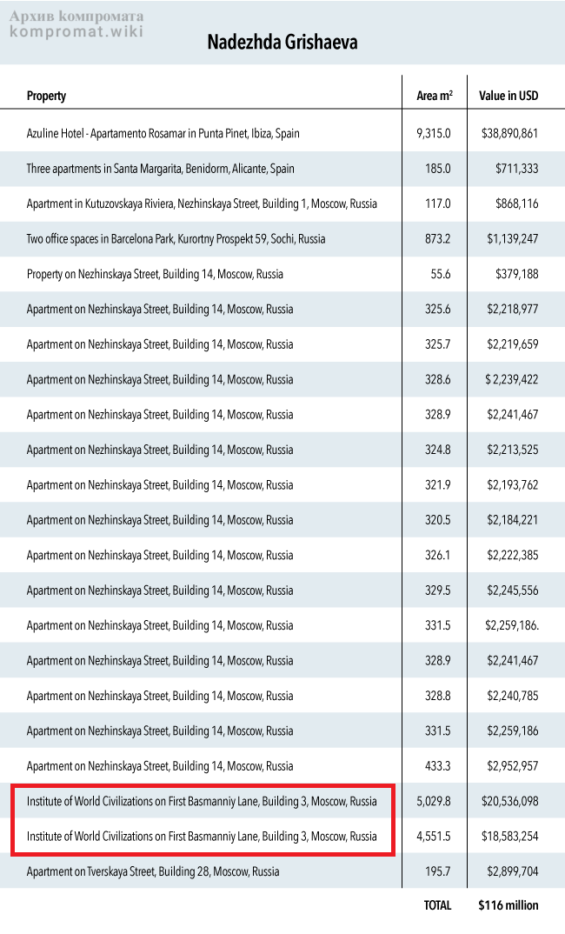
Task: Click the Tverskaya Street apartment row
Action: point(153,871)
